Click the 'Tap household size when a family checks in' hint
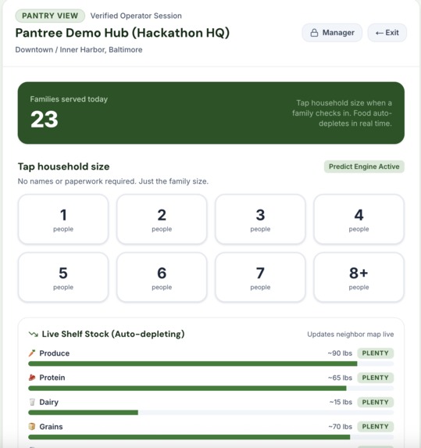This screenshot has width=421, height=448. [342, 113]
